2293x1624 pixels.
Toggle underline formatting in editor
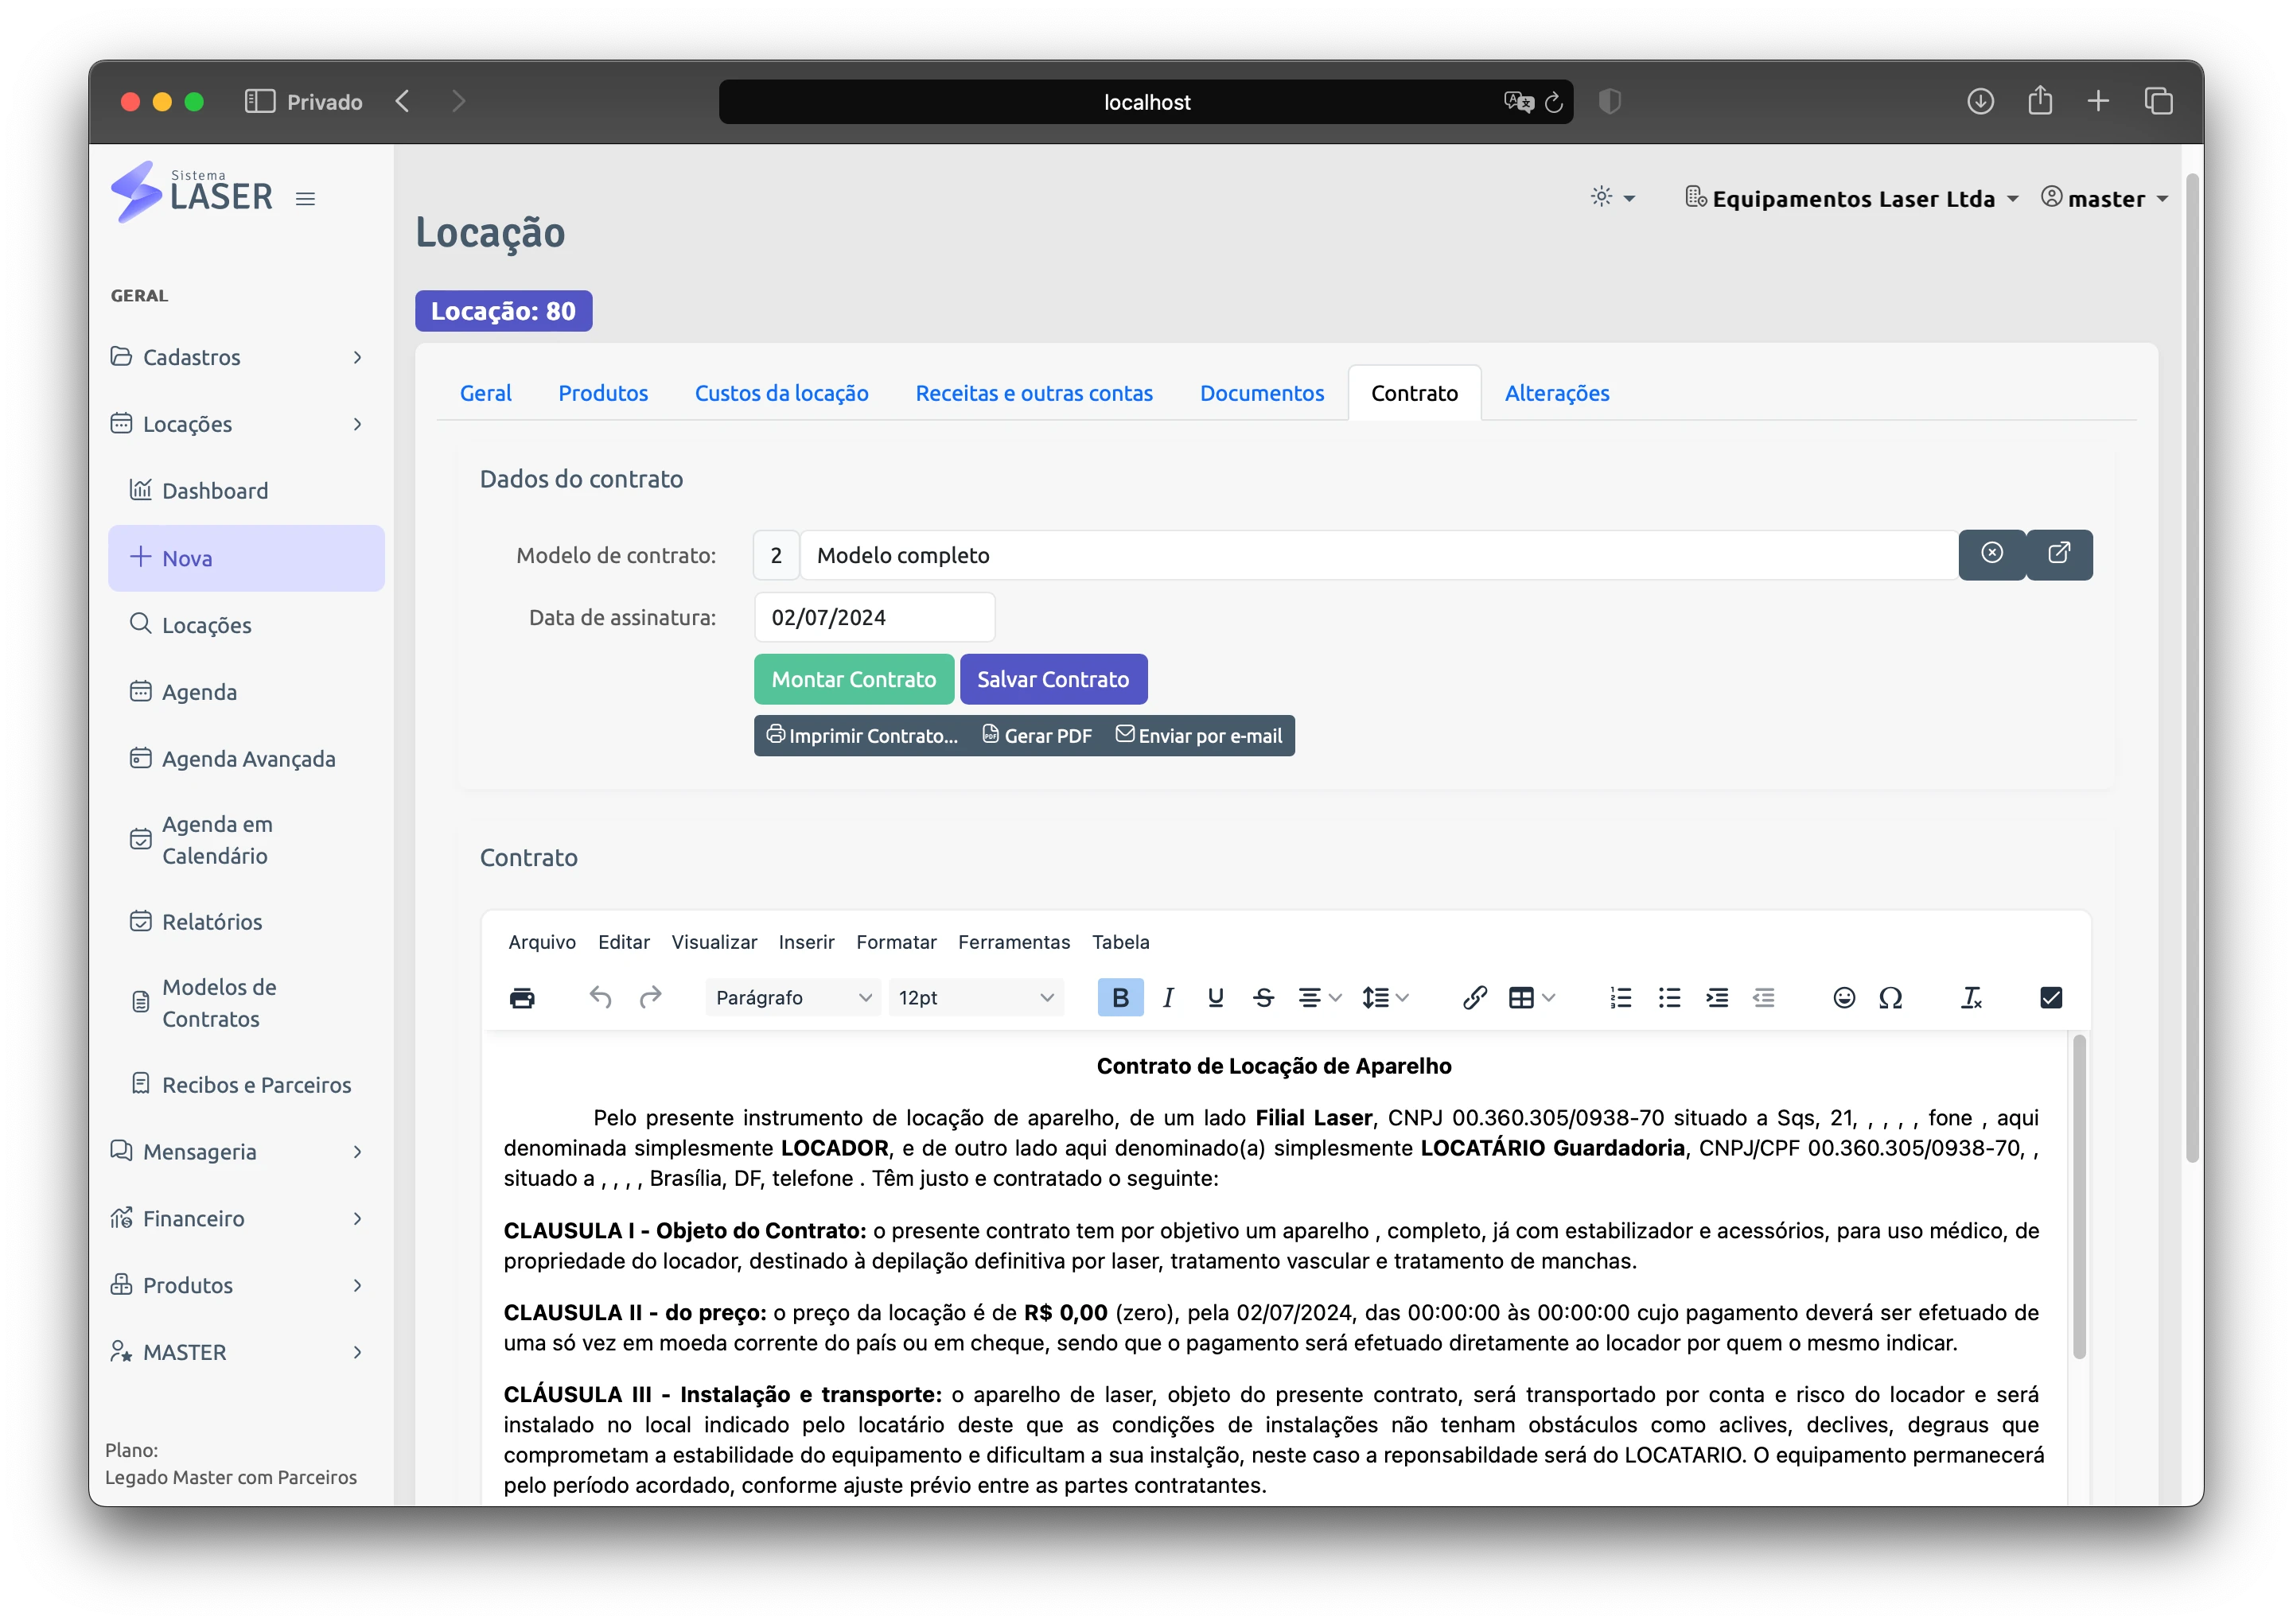pos(1216,997)
